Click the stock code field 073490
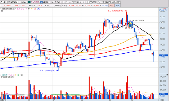Screen dimensions: 169x101 [x=15, y=2]
